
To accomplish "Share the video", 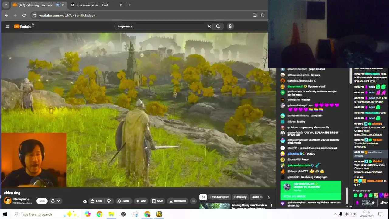I will (x=123, y=201).
